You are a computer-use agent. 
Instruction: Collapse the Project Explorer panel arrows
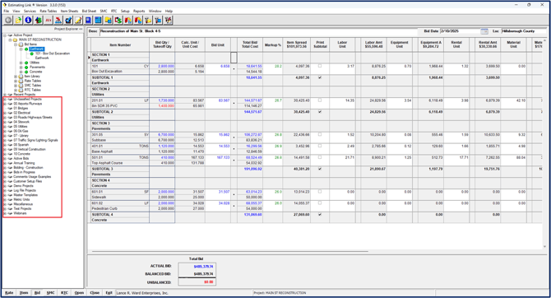(x=81, y=29)
